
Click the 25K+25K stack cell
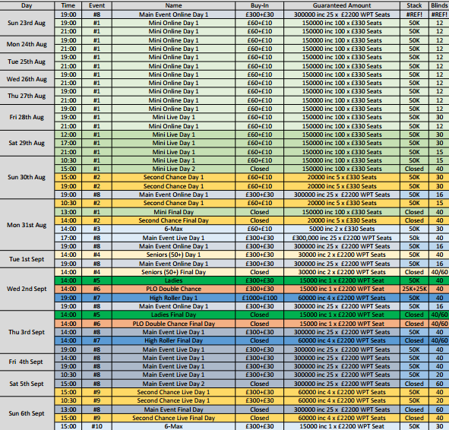(x=414, y=289)
